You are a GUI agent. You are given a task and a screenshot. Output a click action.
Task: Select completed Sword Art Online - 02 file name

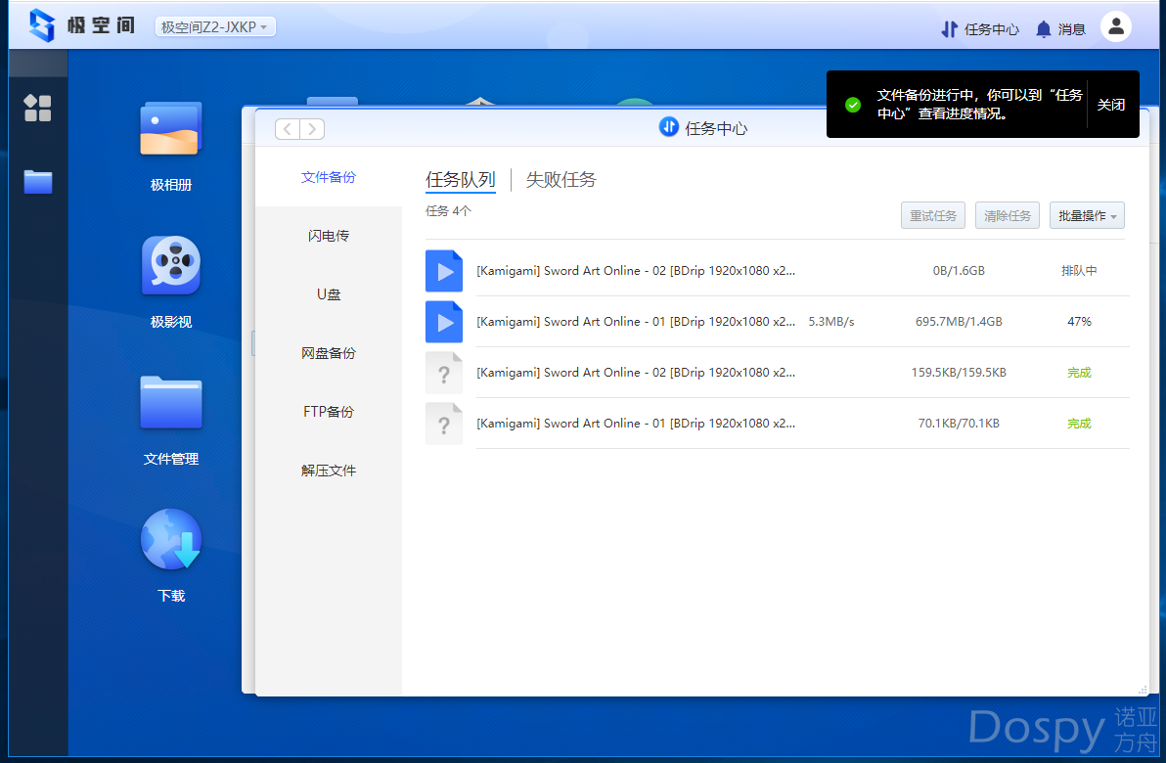636,373
